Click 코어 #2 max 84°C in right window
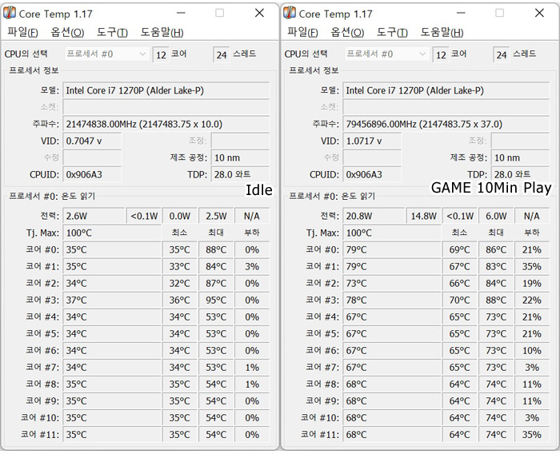The image size is (560, 454). pos(496,284)
